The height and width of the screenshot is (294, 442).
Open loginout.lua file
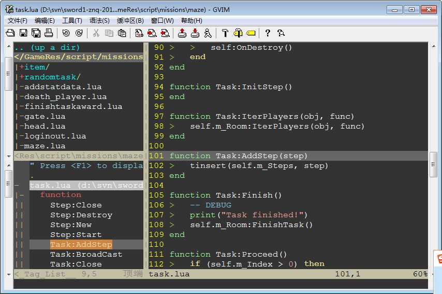55,136
